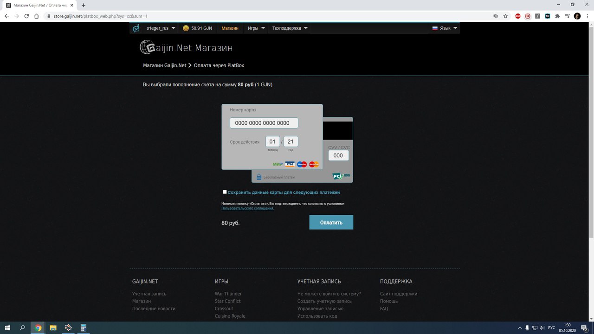
Task: Open Управление записью link
Action: (320, 308)
